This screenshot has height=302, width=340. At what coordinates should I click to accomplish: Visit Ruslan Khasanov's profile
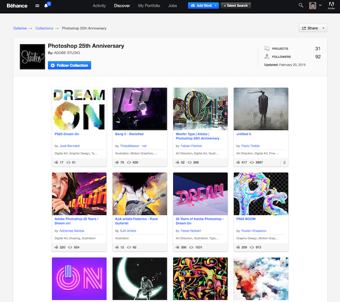tap(254, 231)
